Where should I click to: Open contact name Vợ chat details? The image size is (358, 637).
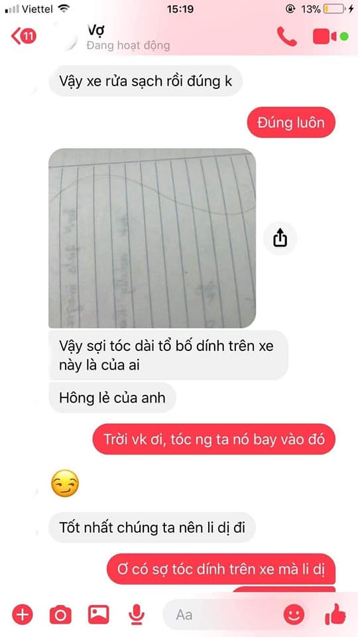point(95,30)
